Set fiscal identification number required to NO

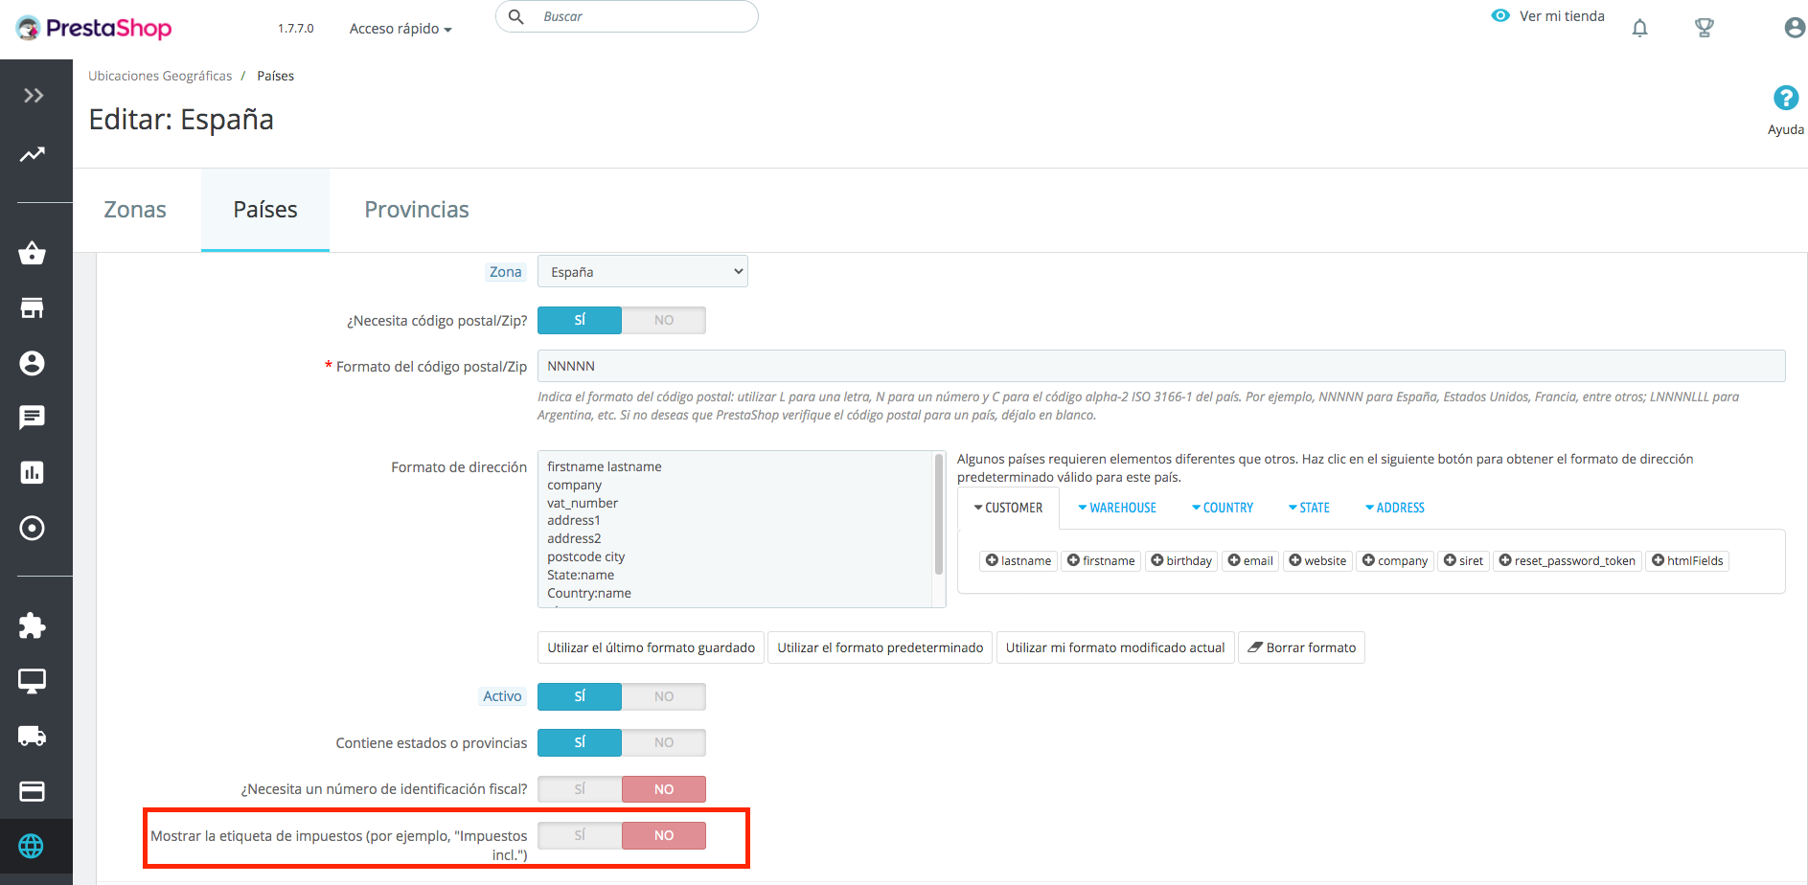tap(664, 789)
